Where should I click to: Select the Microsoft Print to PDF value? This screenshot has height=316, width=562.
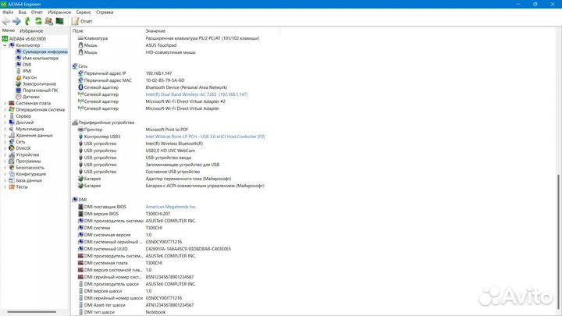point(167,130)
